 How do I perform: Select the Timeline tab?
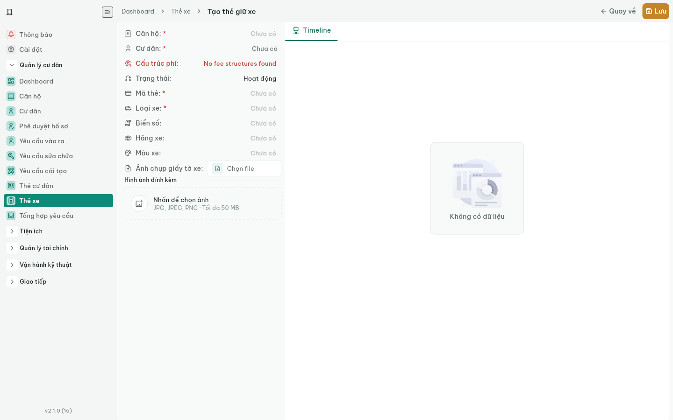(311, 30)
